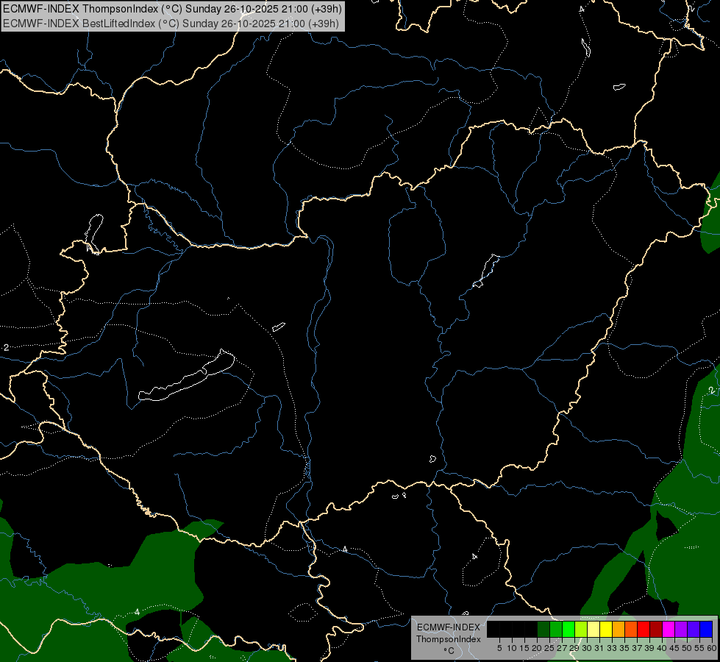Pick the bright yellow 31-33 legend swatch
This screenshot has width=720, height=662.
click(606, 629)
